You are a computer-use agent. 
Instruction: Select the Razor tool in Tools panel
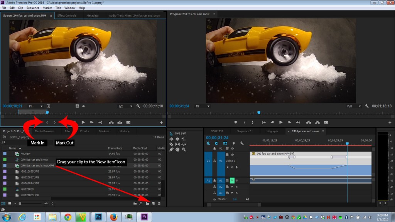[171, 144]
